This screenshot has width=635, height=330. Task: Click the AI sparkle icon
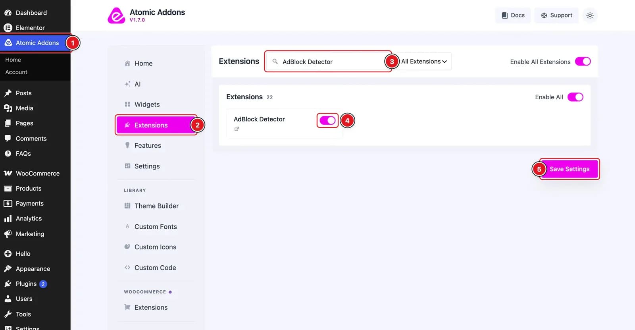(x=127, y=84)
